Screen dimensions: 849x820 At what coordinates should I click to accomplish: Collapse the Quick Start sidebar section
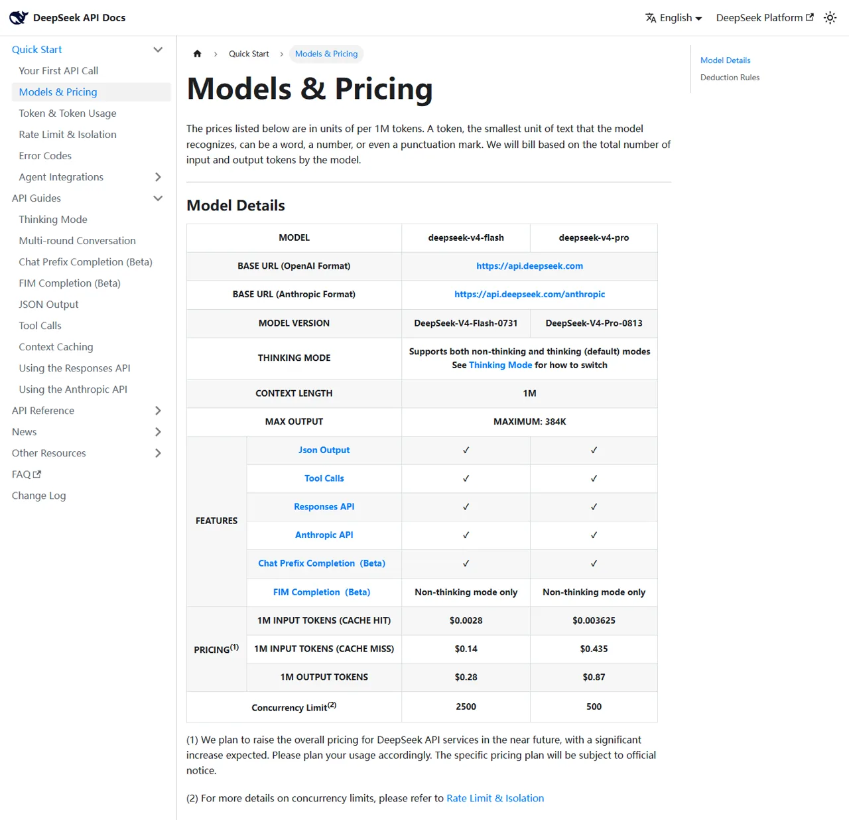(x=158, y=50)
